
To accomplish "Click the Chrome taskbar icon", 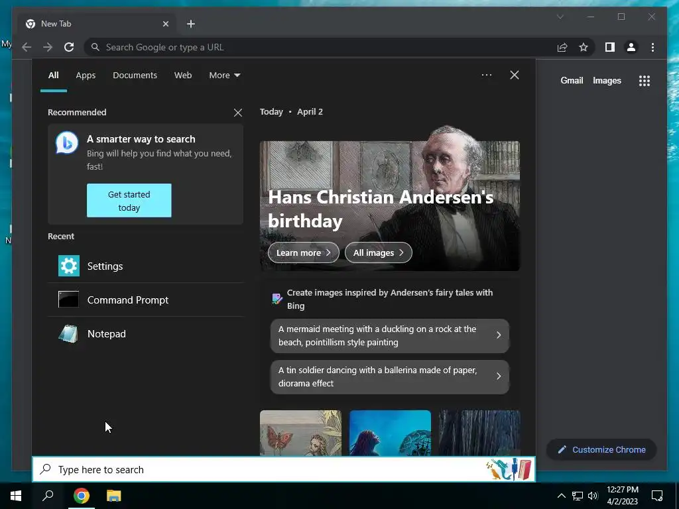I will tap(81, 496).
